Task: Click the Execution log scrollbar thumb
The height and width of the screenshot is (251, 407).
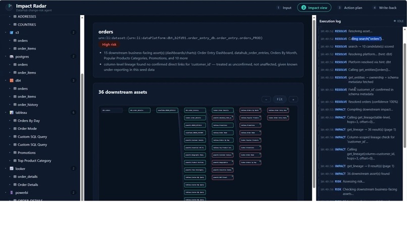Action: point(404,95)
